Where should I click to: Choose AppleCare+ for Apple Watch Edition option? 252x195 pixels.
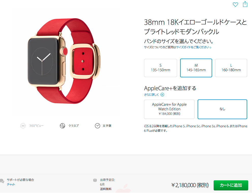(169, 109)
